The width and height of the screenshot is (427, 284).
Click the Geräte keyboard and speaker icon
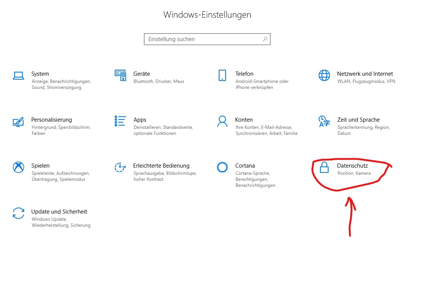pos(120,75)
